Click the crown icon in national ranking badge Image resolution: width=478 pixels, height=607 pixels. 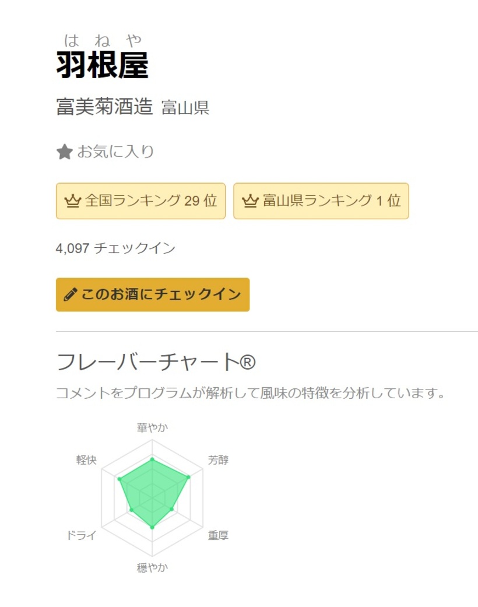tap(72, 201)
